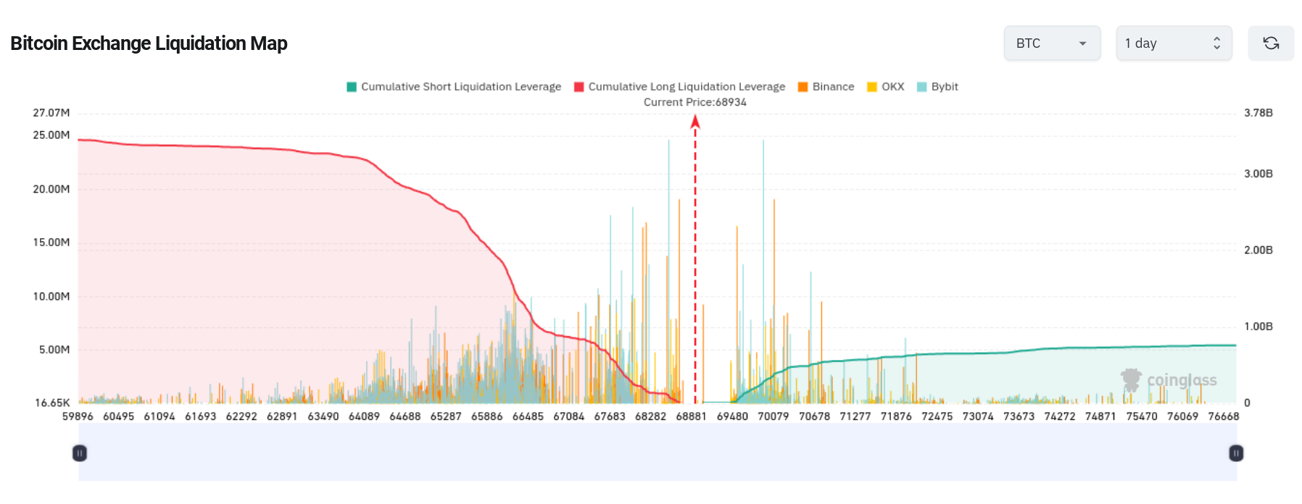Click the 72475 x-axis price label
1302x504 pixels.
[x=937, y=416]
